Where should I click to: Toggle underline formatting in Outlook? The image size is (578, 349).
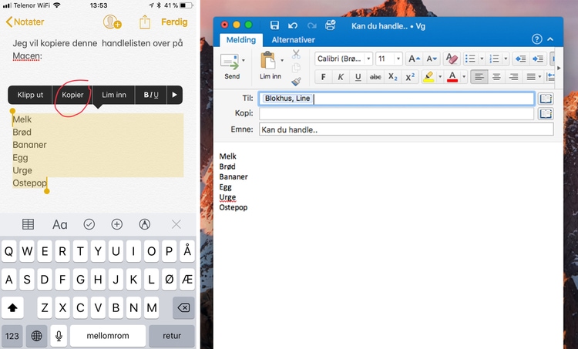[358, 77]
